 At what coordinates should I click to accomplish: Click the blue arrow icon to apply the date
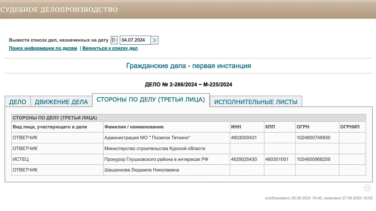154,40
